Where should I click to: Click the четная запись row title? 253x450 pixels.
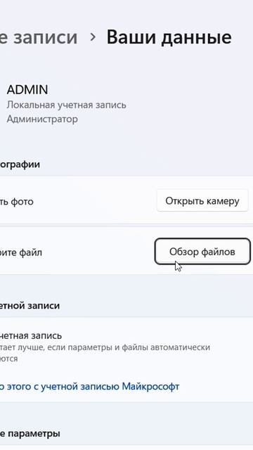click(x=31, y=335)
